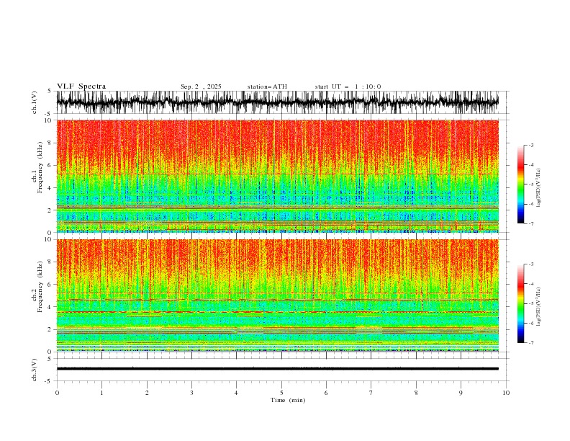The height and width of the screenshot is (441, 570).
Task: Select the ch.2 log(PSD)(V²/Hz) colorbar label
Action: [539, 307]
